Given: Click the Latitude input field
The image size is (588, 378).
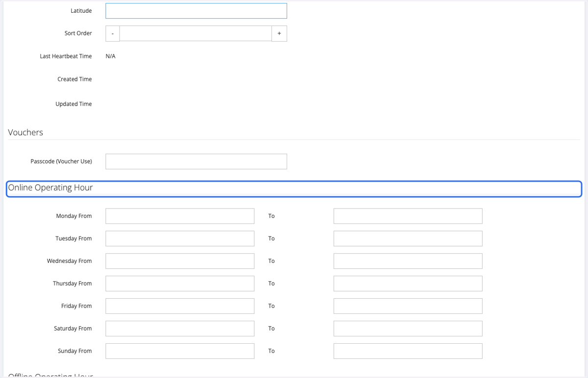Looking at the screenshot, I should pos(196,11).
